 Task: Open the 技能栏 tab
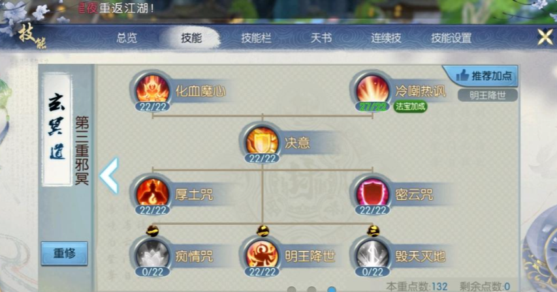[256, 38]
